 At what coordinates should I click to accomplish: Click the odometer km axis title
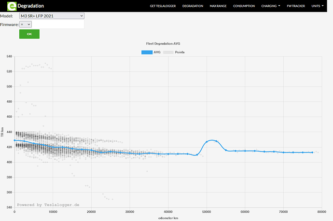point(168,218)
